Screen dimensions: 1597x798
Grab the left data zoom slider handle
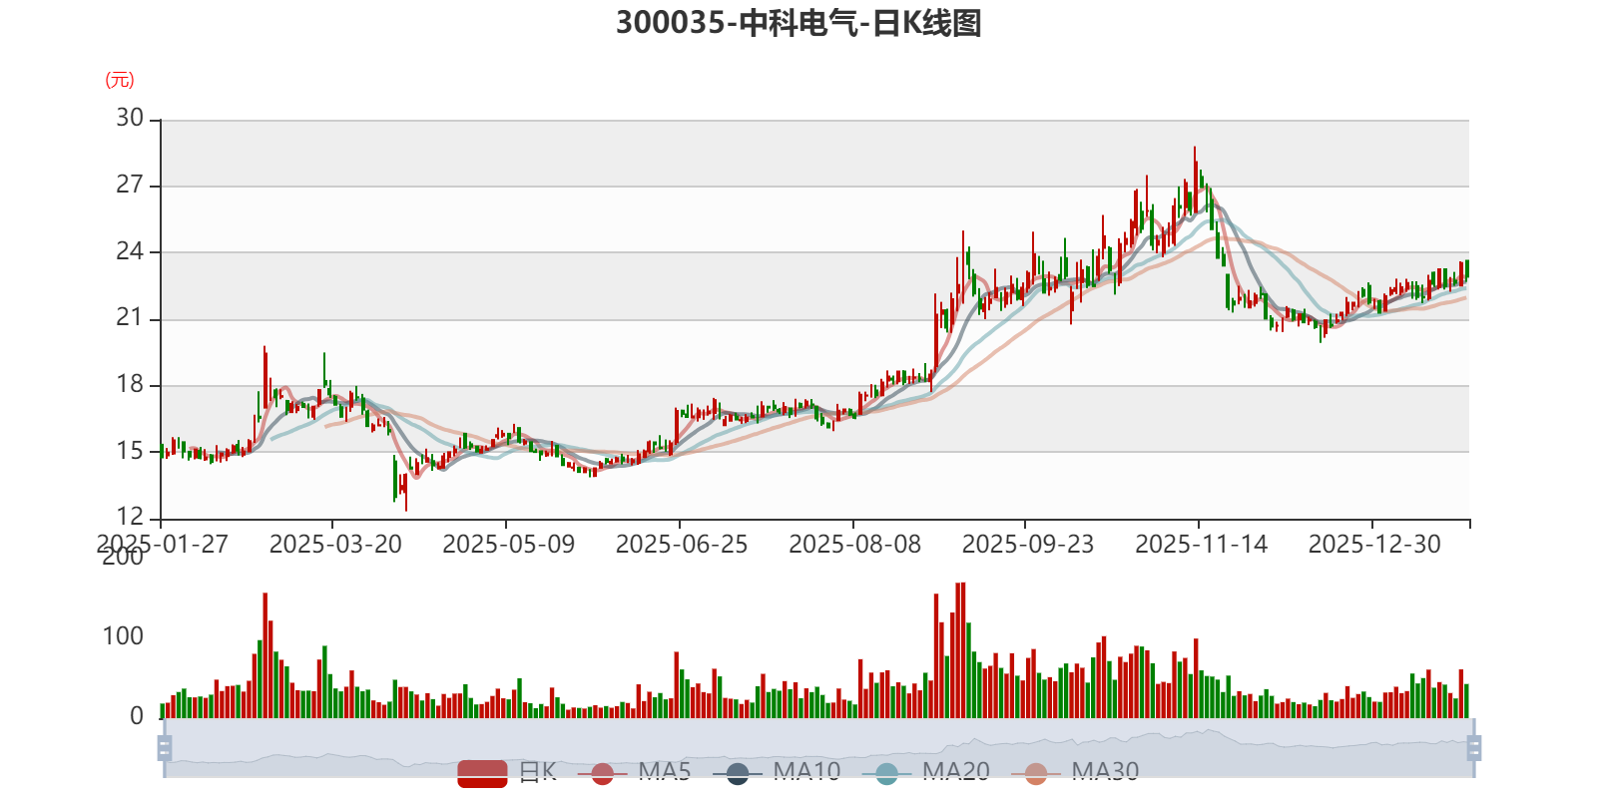pyautogui.click(x=165, y=747)
